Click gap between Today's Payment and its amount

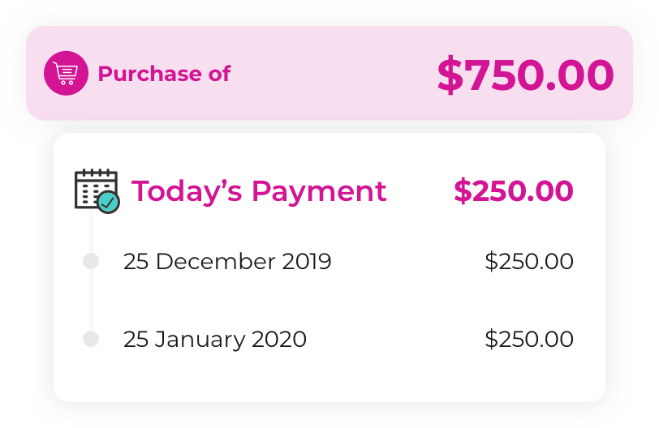coord(420,191)
